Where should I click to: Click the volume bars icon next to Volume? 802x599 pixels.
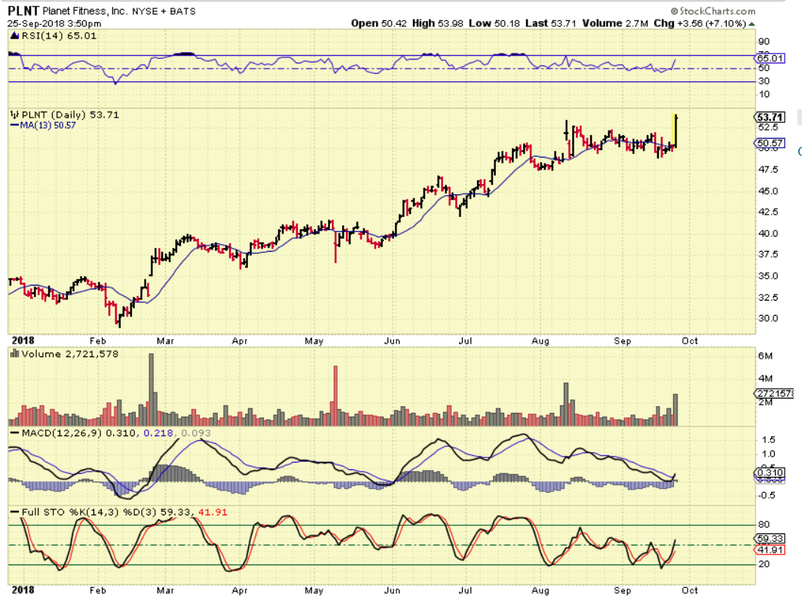15,353
